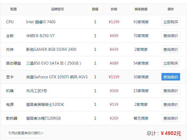Click price ¥169 for 机箱
188x140 pixels.
(x=114, y=91)
